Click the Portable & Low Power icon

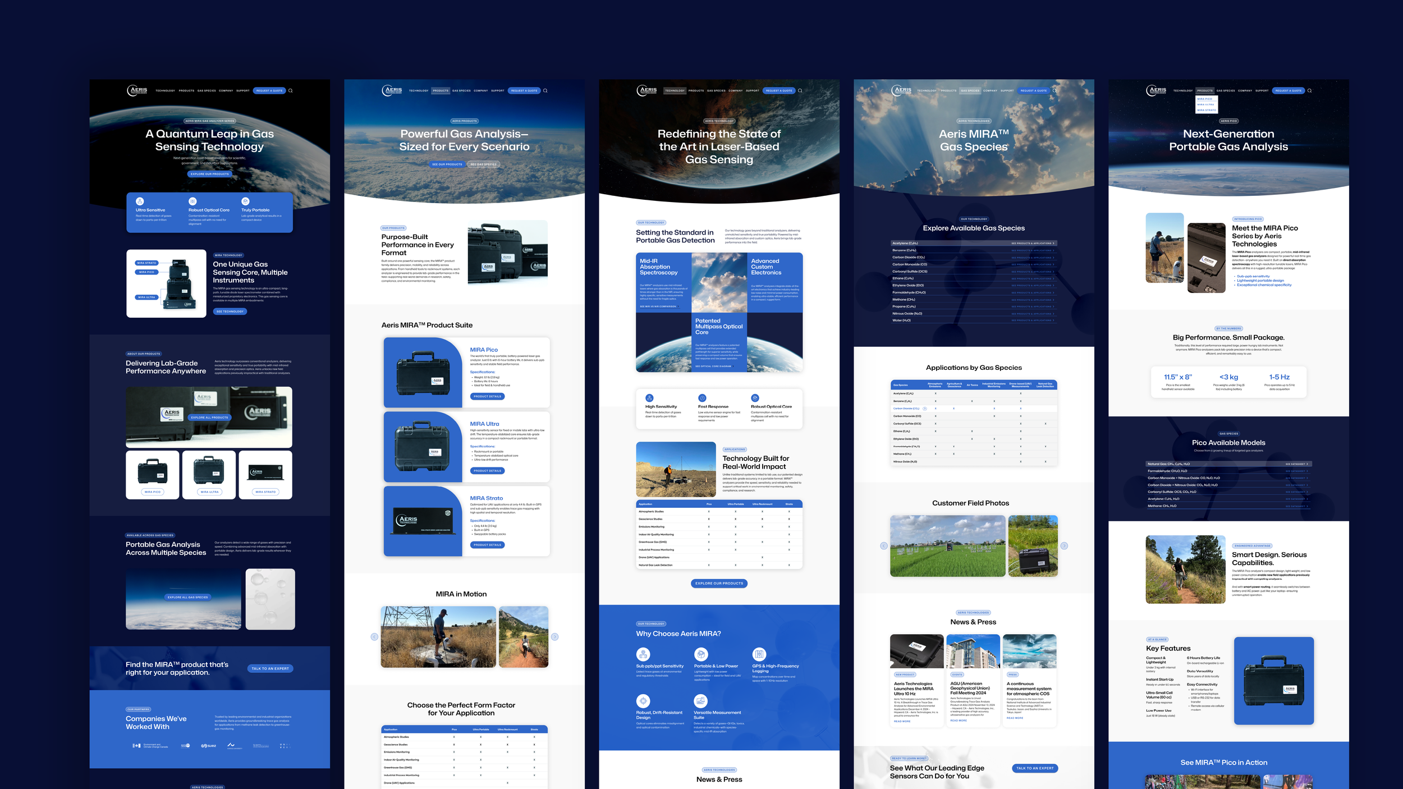701,654
